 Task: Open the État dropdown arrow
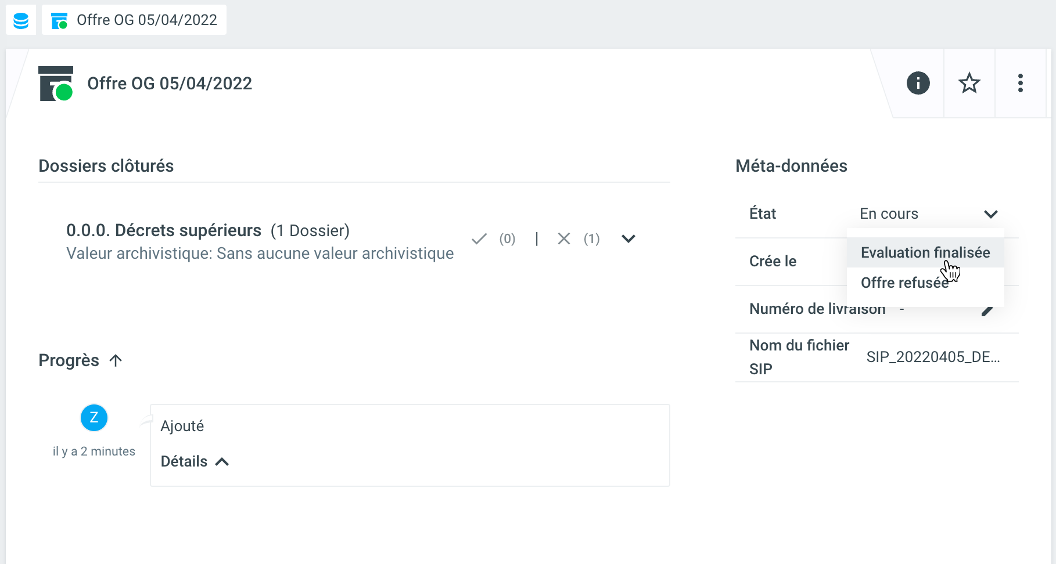990,214
